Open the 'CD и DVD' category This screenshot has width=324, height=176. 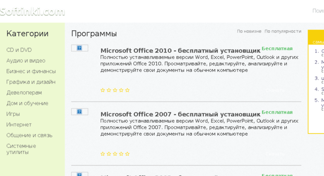click(x=19, y=50)
